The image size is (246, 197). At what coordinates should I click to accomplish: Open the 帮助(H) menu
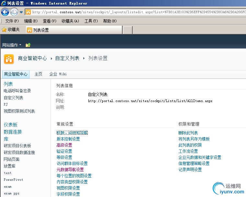[110, 21]
